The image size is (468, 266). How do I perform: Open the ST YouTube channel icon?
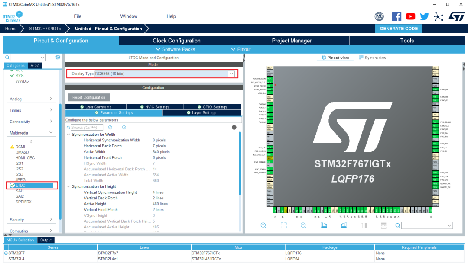[410, 16]
